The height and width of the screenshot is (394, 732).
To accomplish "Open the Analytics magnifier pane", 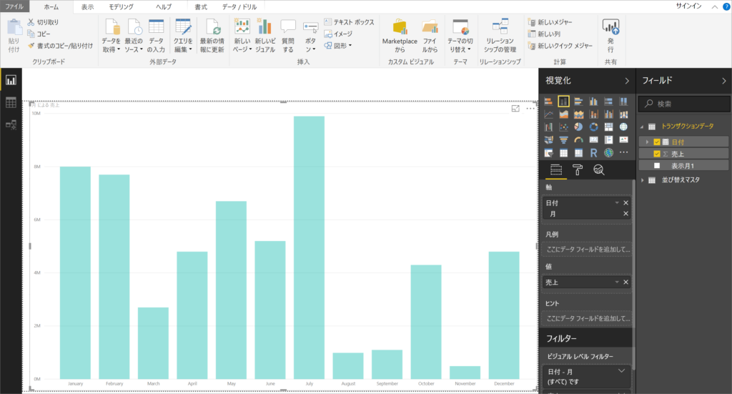I will coord(599,170).
